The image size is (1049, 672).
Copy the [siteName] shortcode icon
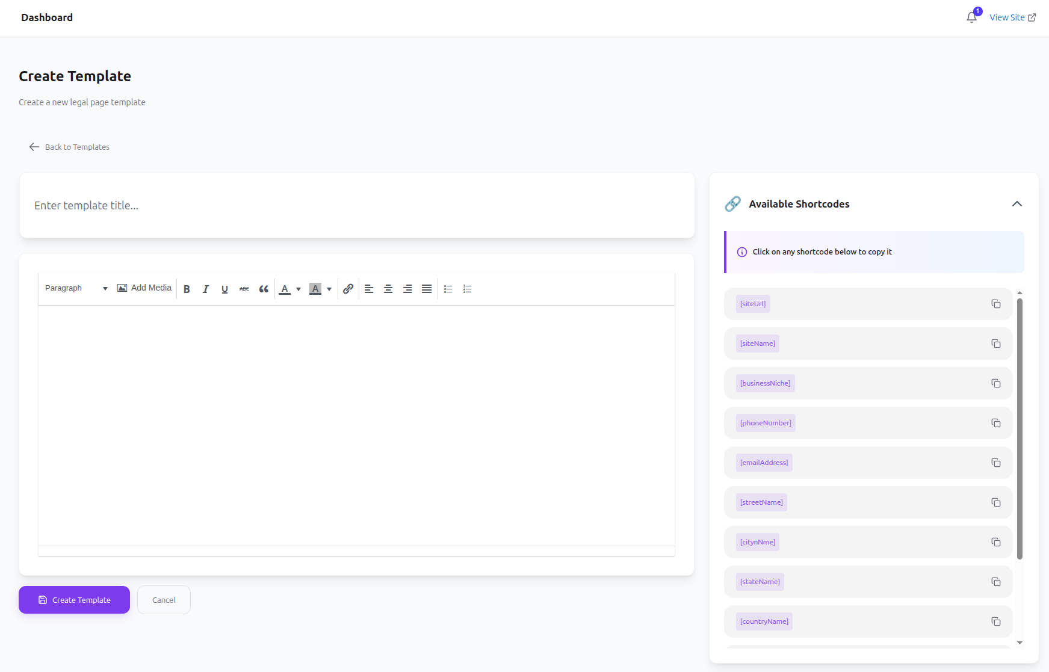[x=996, y=344]
